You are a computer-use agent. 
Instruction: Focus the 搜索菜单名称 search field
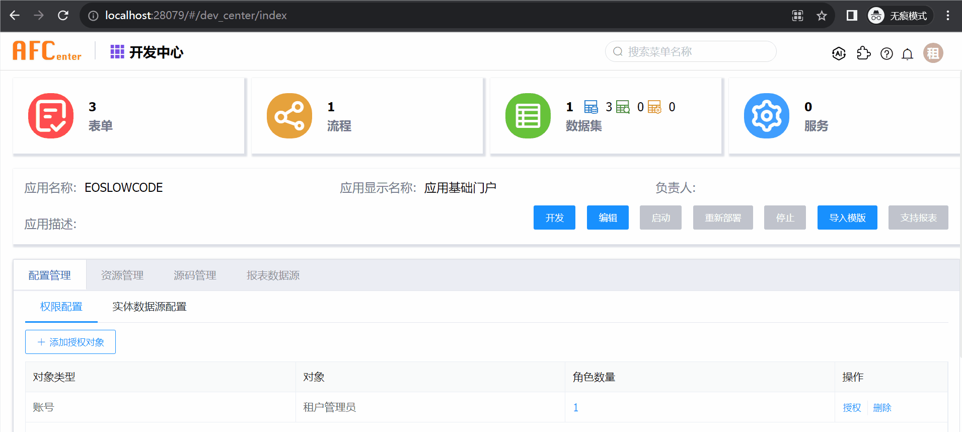point(695,51)
